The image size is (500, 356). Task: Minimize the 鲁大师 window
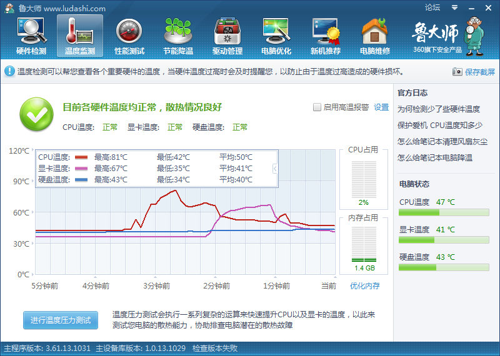click(472, 8)
